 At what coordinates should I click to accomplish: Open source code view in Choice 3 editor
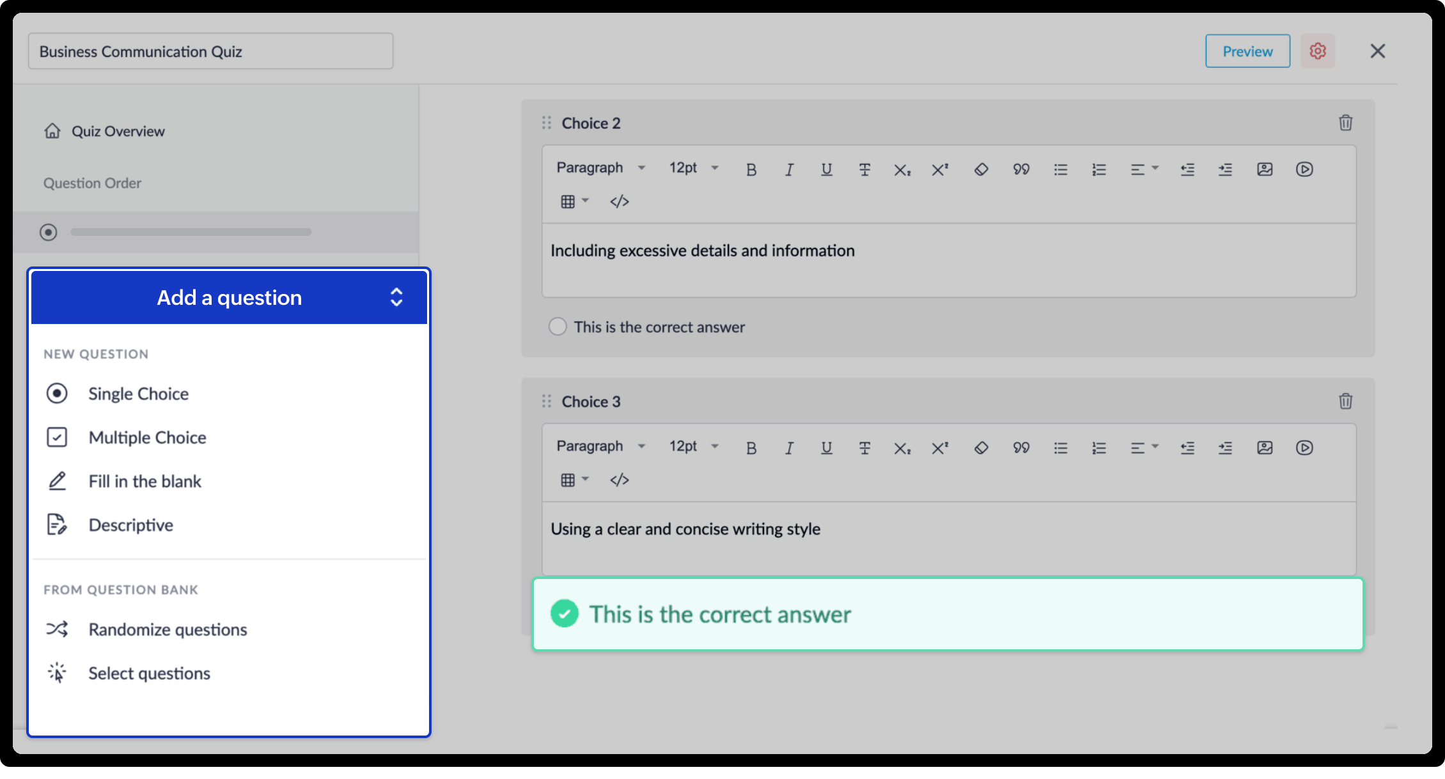click(619, 480)
